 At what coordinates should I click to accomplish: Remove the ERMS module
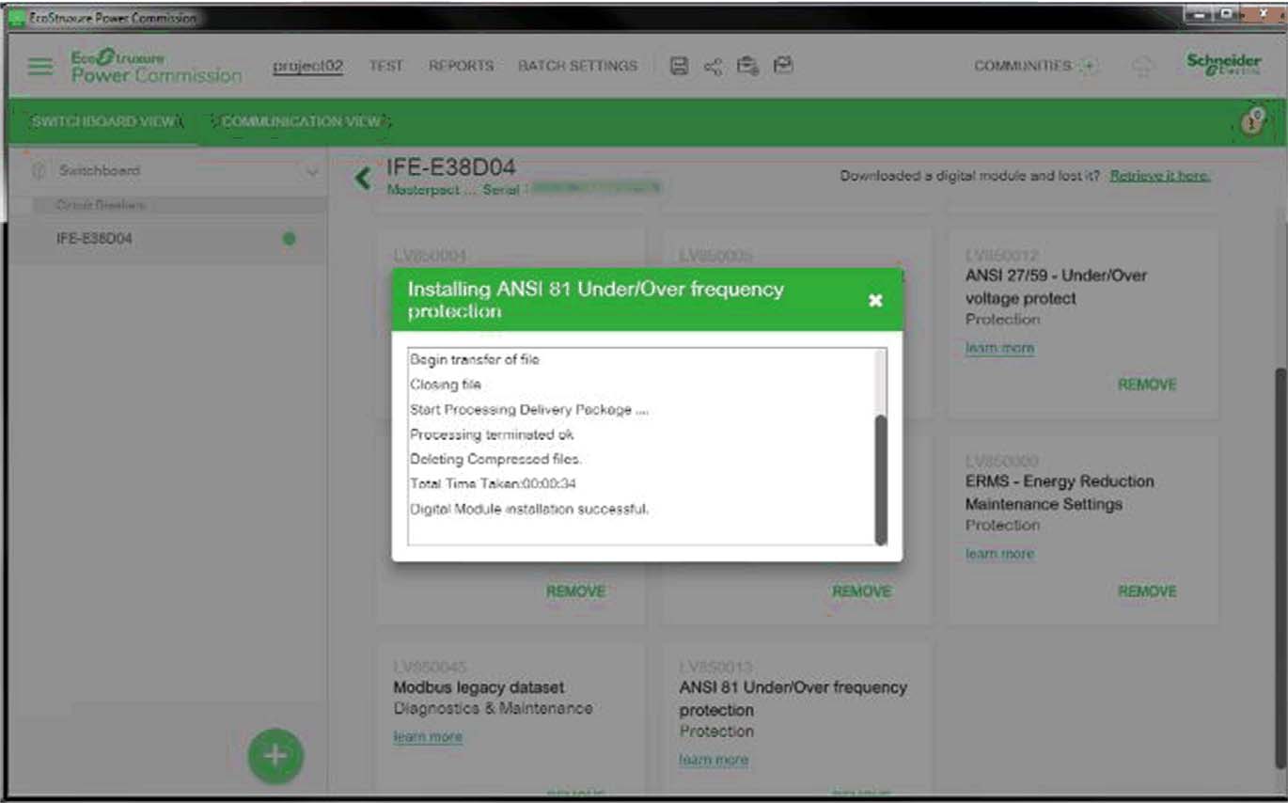[1147, 591]
